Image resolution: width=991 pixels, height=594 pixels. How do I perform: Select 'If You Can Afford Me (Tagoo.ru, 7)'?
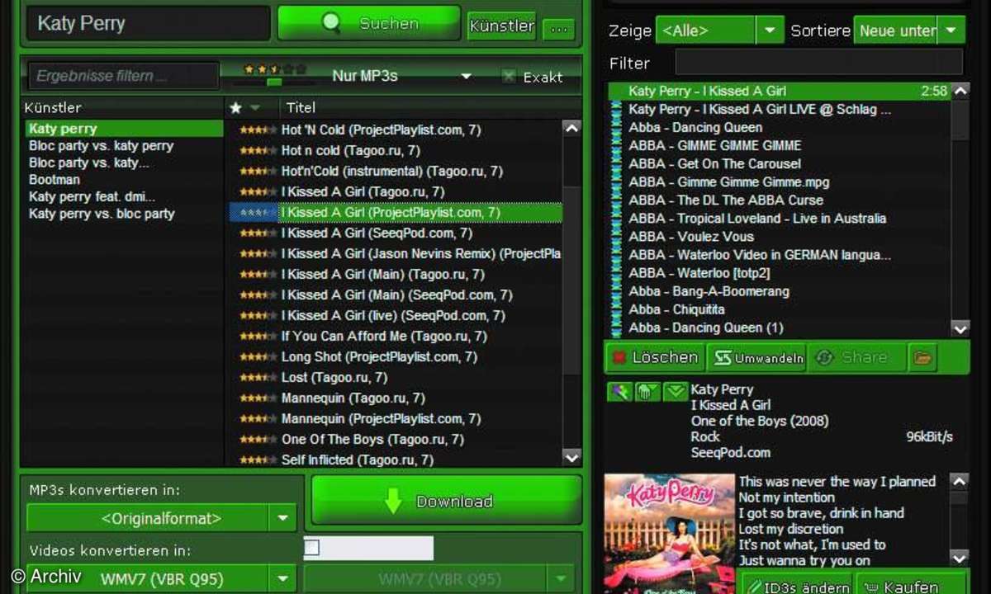(384, 337)
